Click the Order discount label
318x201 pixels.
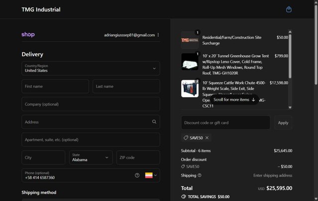(x=194, y=160)
